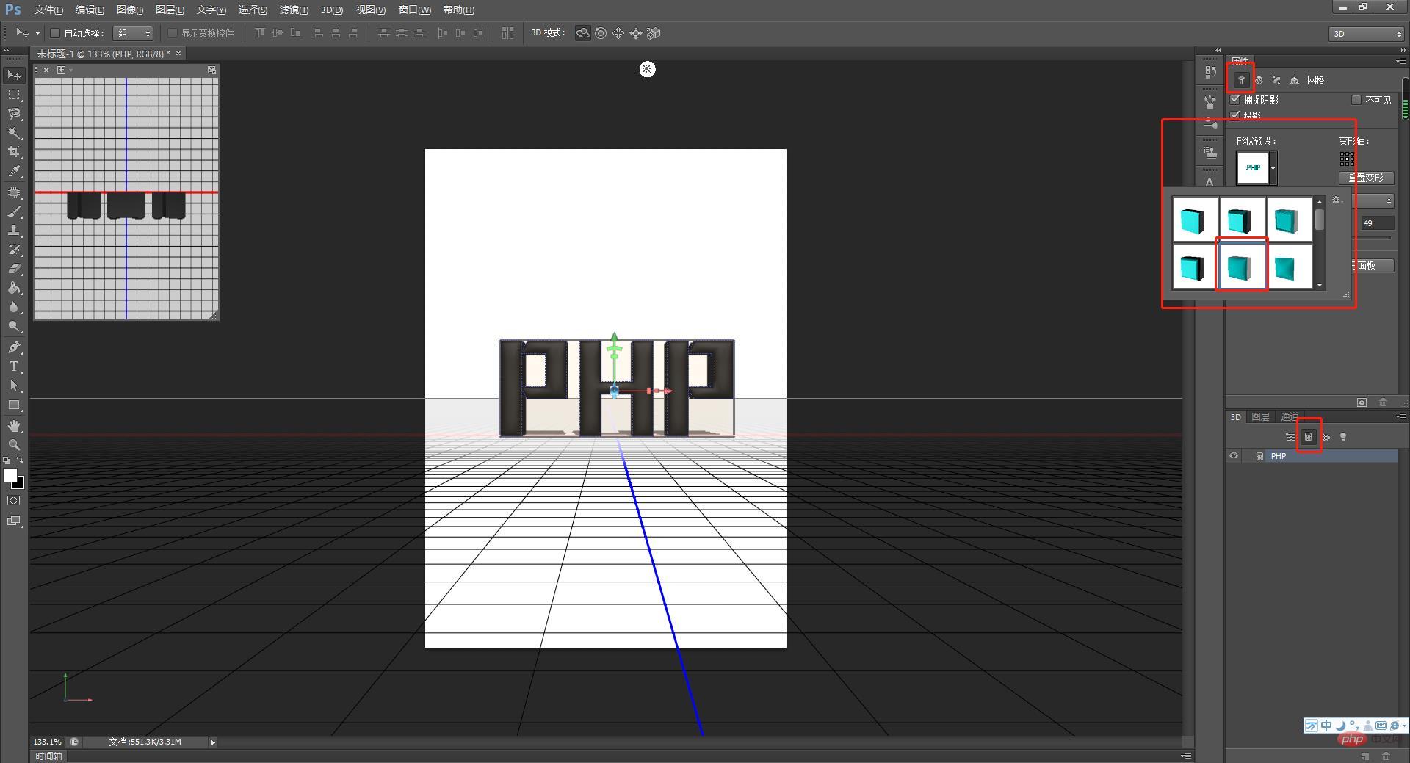The height and width of the screenshot is (763, 1410).
Task: Close the 未标题-1 document tab
Action: click(178, 54)
